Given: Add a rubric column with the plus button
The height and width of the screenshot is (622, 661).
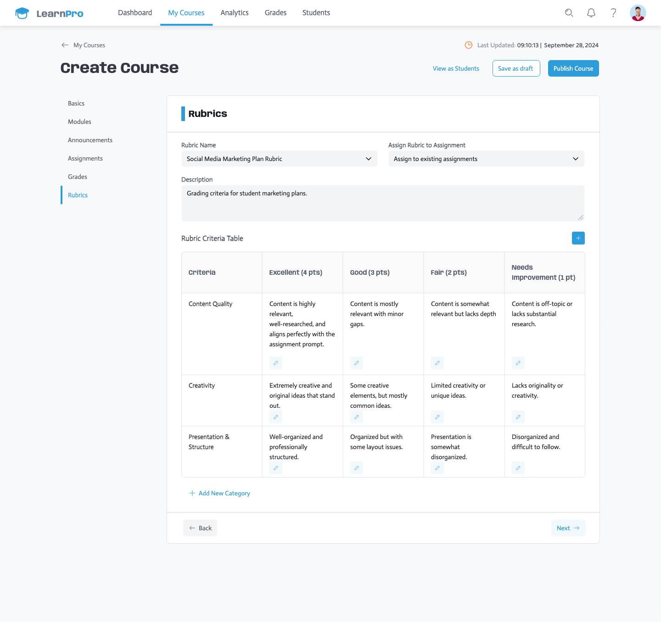Looking at the screenshot, I should tap(578, 238).
